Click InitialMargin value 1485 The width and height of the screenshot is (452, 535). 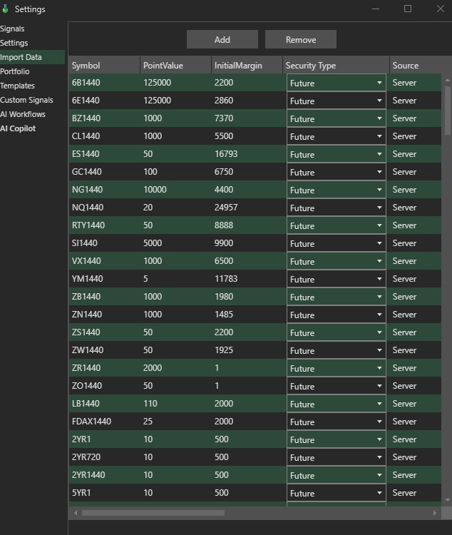[x=224, y=315]
